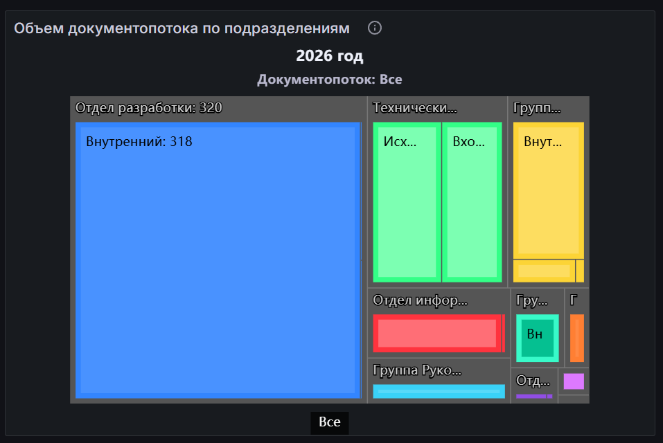Click the orange treemap block
The height and width of the screenshot is (443, 663).
(576, 338)
